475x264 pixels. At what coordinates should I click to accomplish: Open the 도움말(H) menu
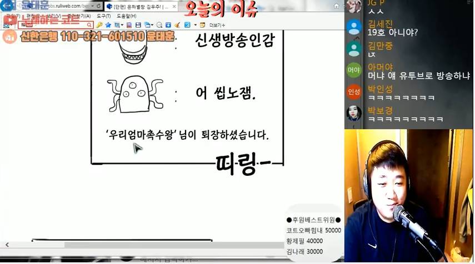tap(126, 16)
